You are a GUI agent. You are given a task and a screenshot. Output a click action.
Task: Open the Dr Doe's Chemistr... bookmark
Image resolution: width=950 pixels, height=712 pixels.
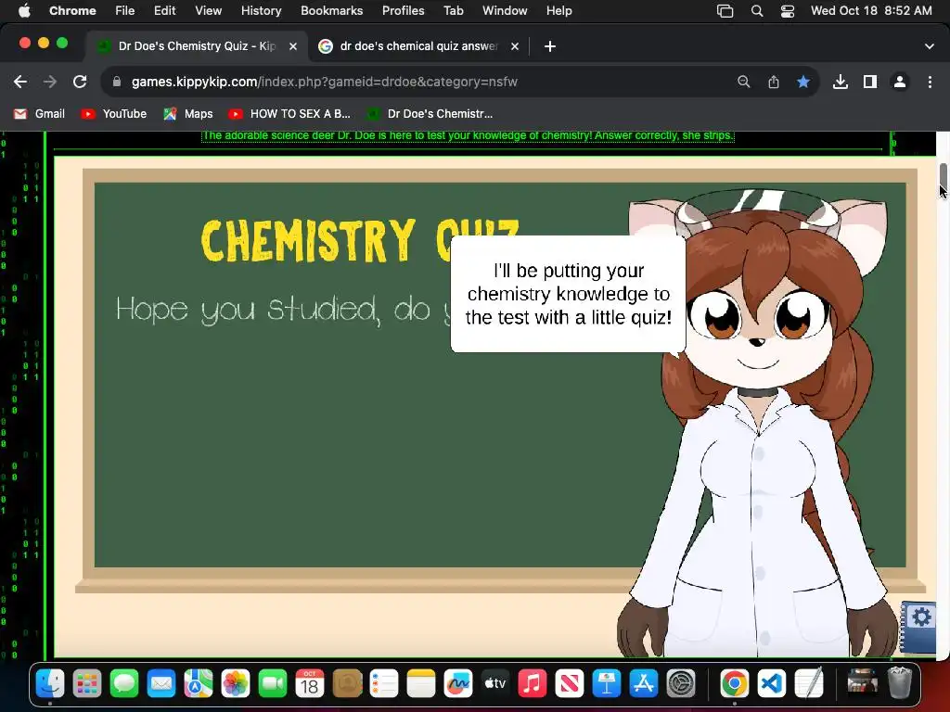430,114
